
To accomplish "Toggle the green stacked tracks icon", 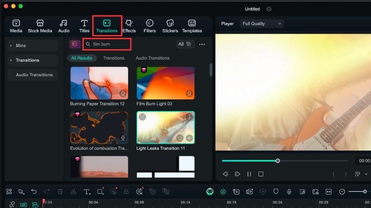I will (35, 204).
